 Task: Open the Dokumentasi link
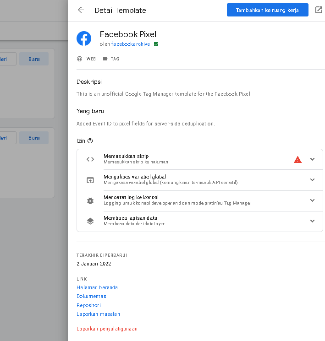tap(92, 296)
